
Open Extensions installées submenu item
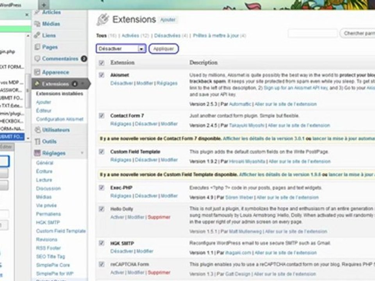[59, 93]
